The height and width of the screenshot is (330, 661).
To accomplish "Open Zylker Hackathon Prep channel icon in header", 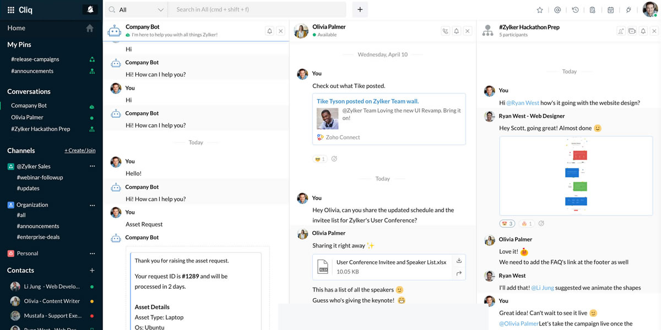I will coord(488,31).
